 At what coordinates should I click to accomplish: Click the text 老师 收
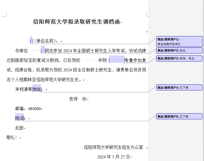point(78,99)
